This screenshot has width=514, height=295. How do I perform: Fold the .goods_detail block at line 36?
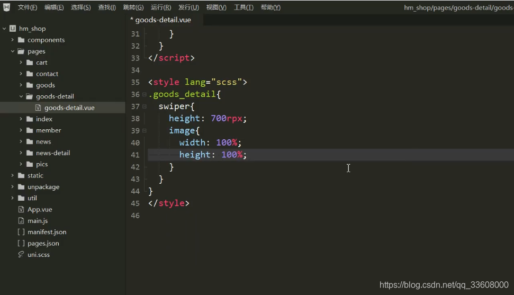point(144,94)
